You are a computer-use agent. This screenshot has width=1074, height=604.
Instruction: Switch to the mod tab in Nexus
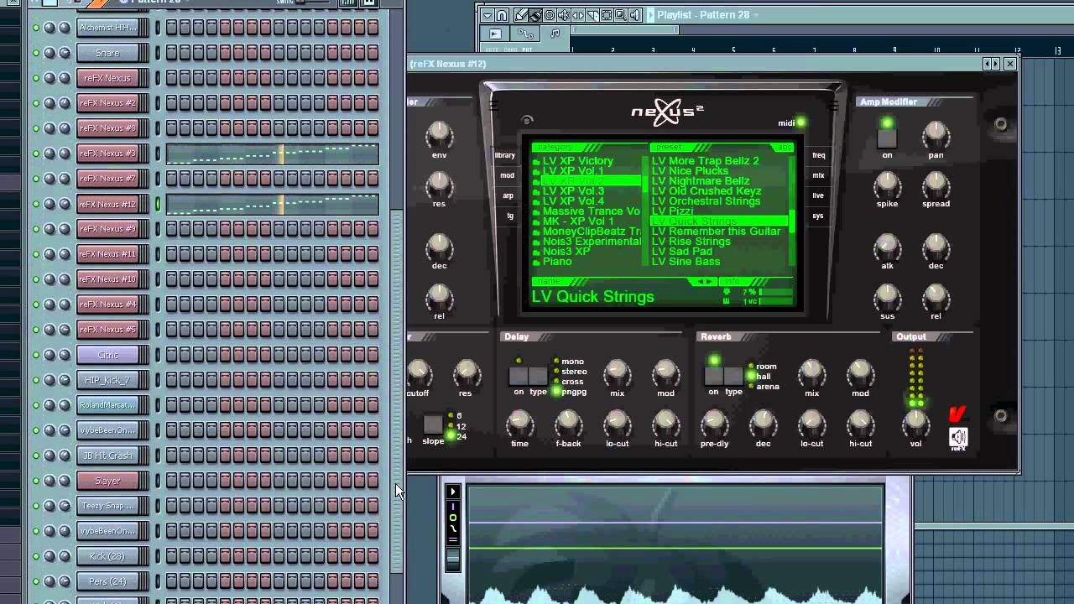tap(507, 175)
